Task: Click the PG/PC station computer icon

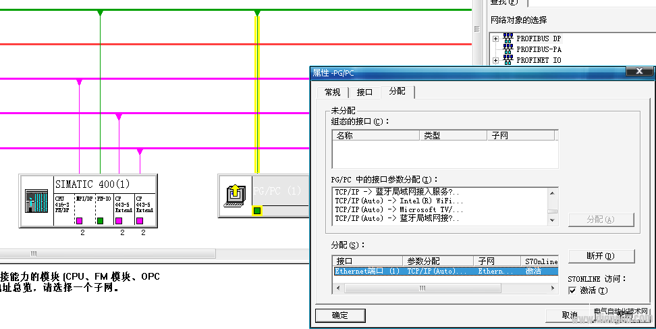Action: (236, 195)
